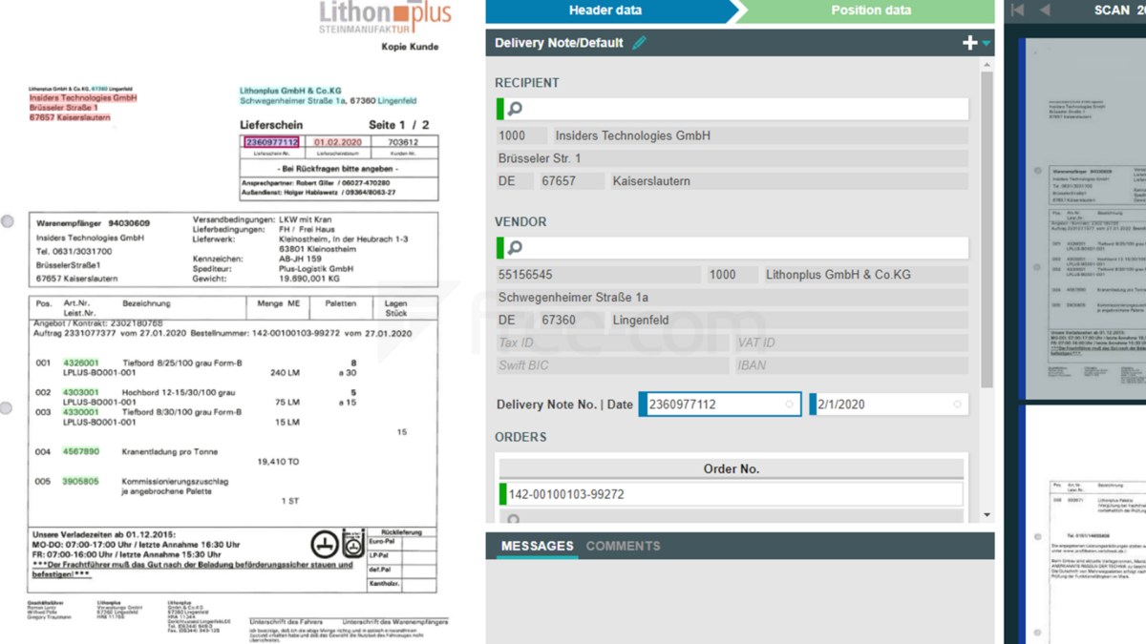The height and width of the screenshot is (644, 1146).
Task: Select order number 142-00100103-99272 row
Action: click(x=732, y=494)
